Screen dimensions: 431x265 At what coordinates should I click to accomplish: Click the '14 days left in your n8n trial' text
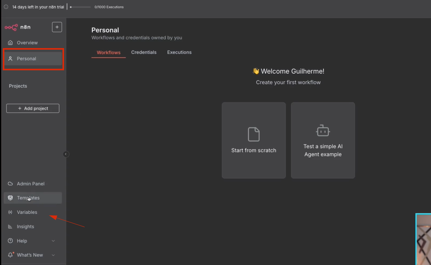pyautogui.click(x=38, y=7)
